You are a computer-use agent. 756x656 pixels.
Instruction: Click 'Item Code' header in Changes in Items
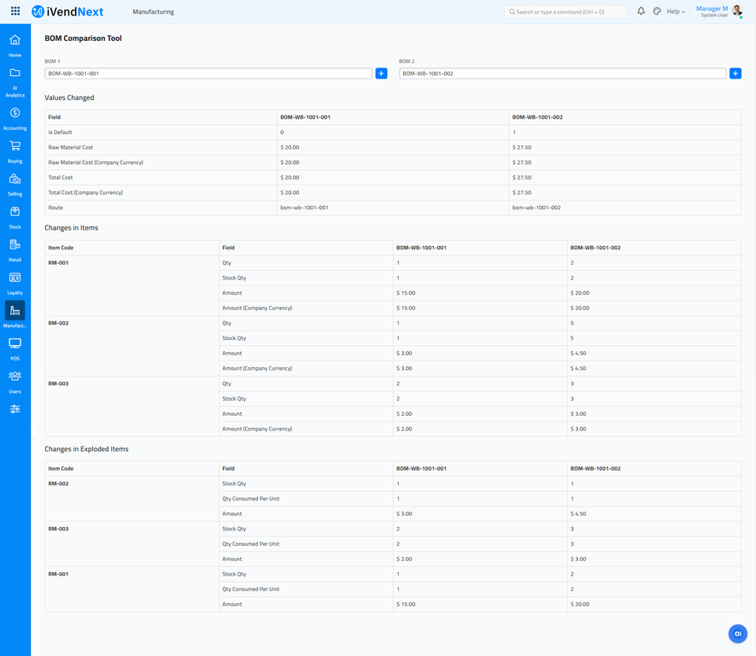coord(61,248)
